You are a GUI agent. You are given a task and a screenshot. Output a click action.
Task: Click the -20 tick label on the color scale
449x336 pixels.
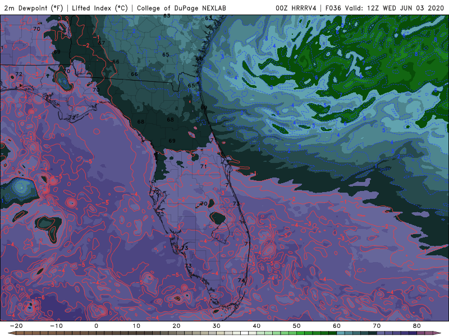[x=16, y=326]
